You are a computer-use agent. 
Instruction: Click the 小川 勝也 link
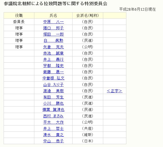pos(54,103)
